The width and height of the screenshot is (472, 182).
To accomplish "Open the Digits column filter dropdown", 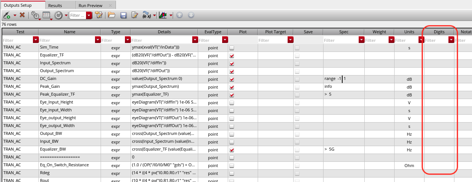I will [x=451, y=40].
